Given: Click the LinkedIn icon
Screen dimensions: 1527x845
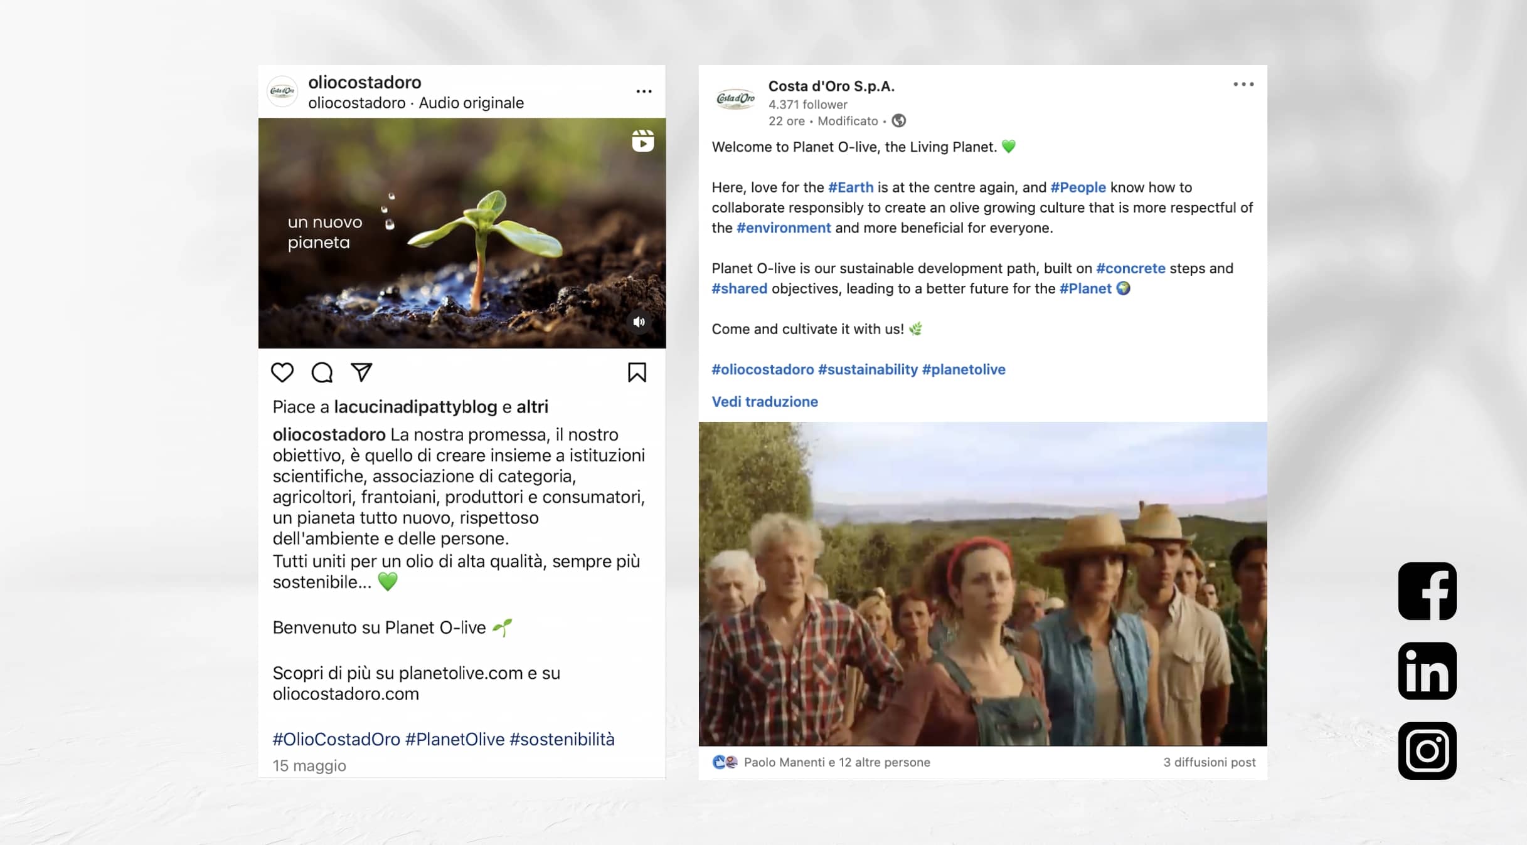Looking at the screenshot, I should pos(1427,671).
